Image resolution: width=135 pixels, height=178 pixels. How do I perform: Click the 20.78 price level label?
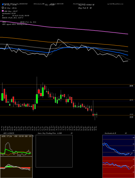(131, 100)
